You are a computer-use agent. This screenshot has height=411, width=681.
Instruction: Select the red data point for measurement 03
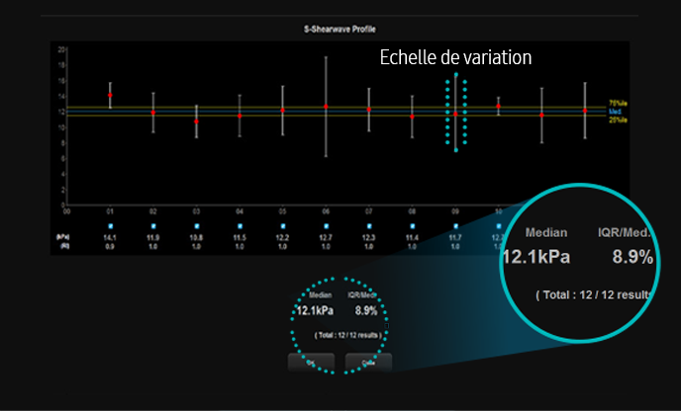coord(196,121)
